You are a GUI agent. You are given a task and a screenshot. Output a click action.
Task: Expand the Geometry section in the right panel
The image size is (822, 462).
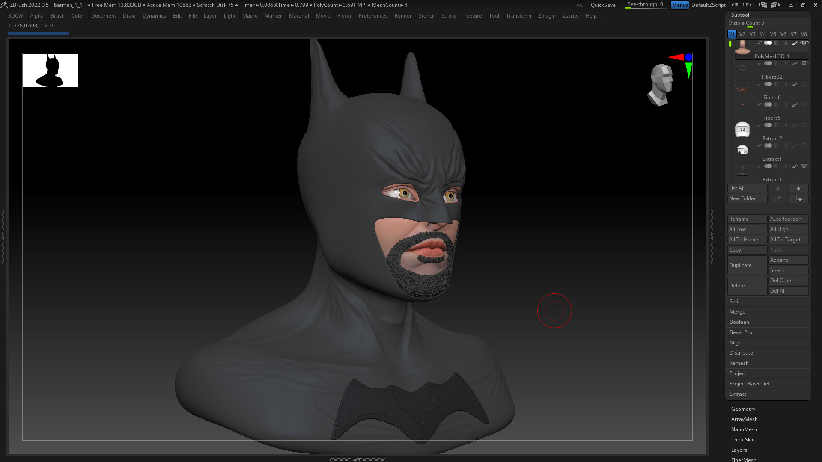[744, 409]
